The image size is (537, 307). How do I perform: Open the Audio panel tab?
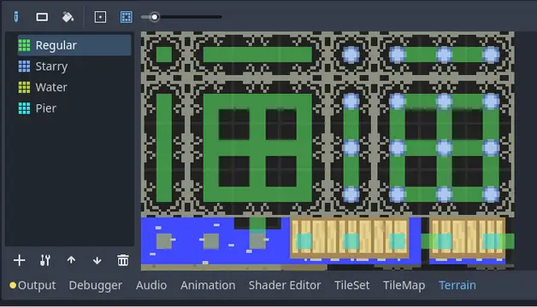click(x=151, y=285)
